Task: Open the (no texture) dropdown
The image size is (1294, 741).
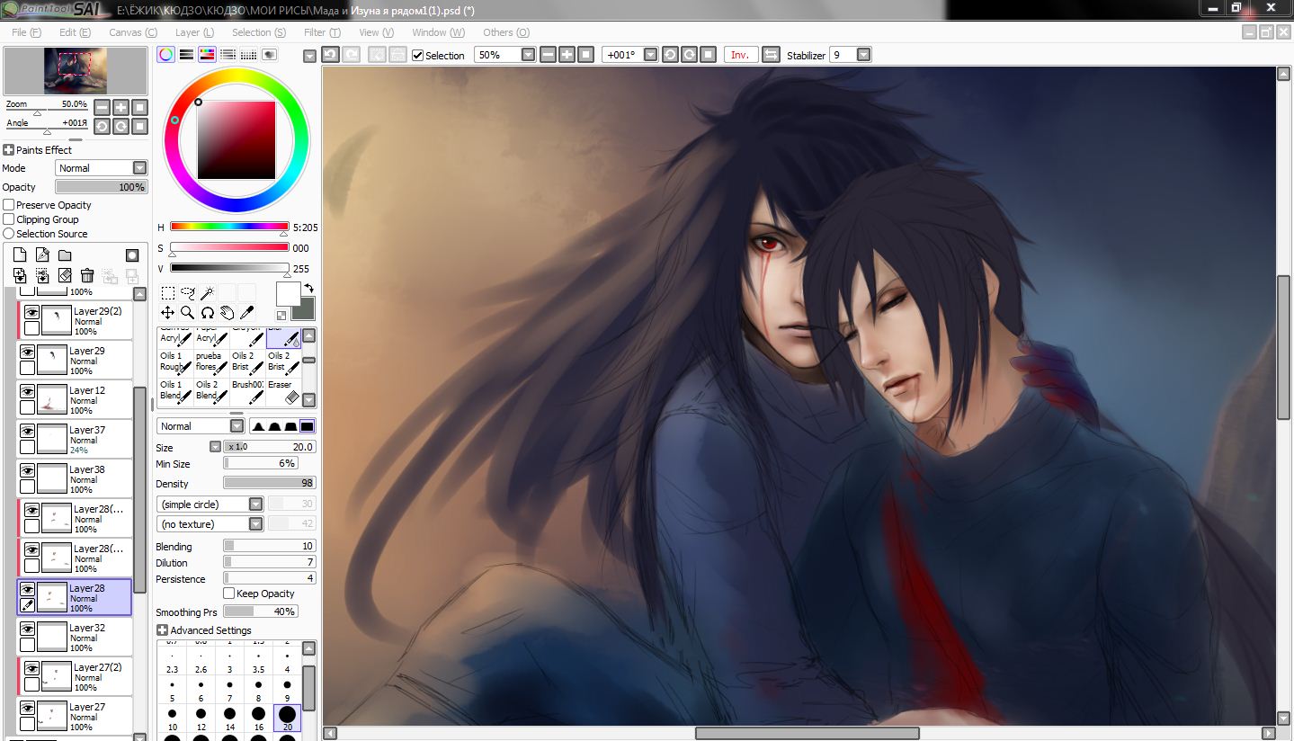Action: pos(210,524)
